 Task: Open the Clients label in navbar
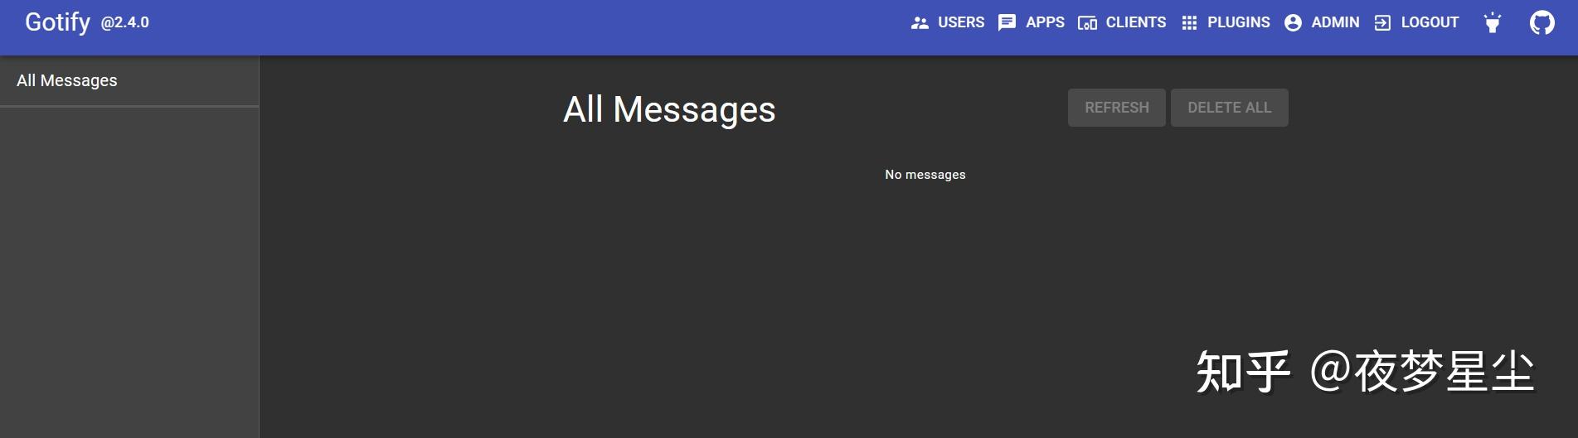point(1135,22)
